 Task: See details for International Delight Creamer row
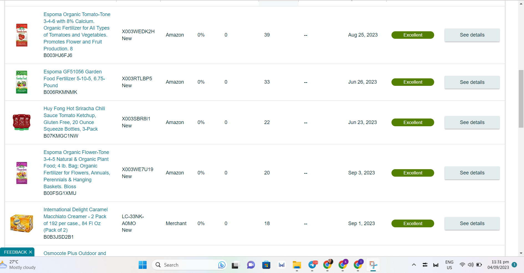click(472, 223)
